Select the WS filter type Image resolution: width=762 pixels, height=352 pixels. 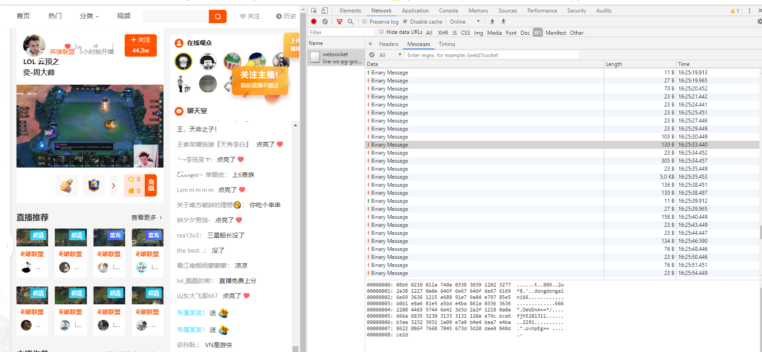538,33
